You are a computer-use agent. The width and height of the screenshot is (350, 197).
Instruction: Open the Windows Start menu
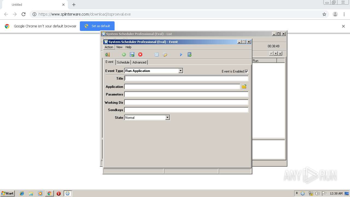[x=8, y=193]
